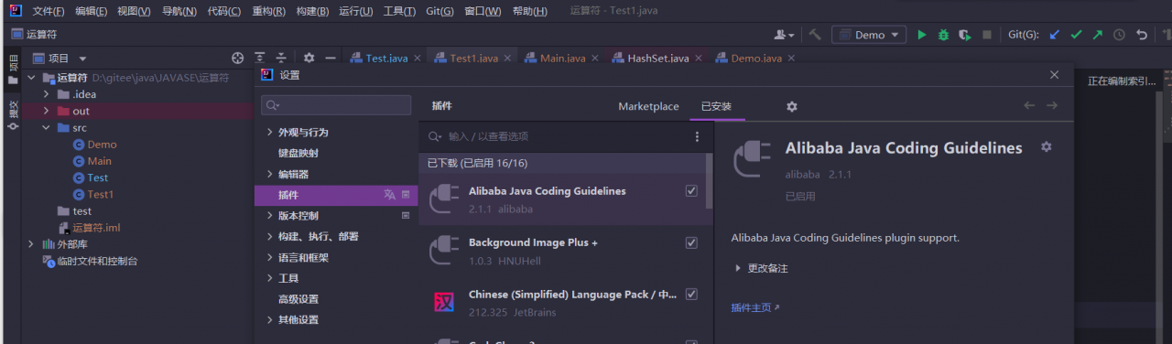Run with coverage shield icon
The height and width of the screenshot is (344, 1172).
(x=965, y=35)
